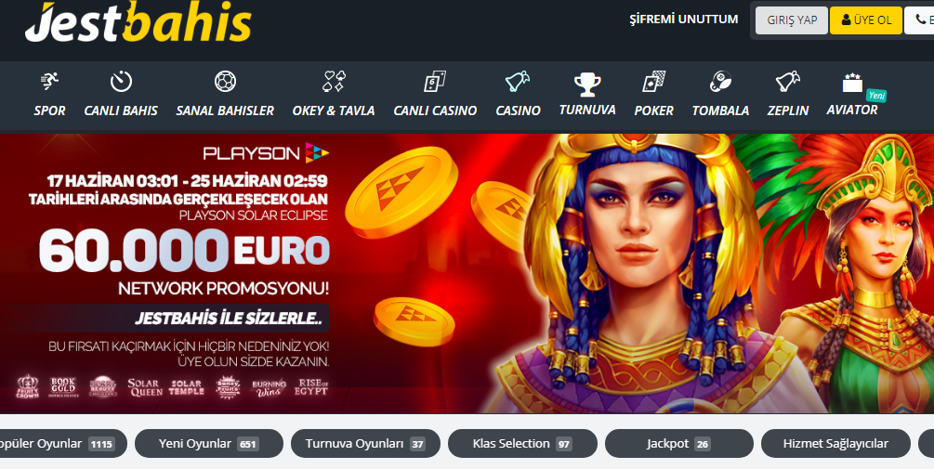This screenshot has height=469, width=934.
Task: Click the Casino menu item
Action: (519, 96)
